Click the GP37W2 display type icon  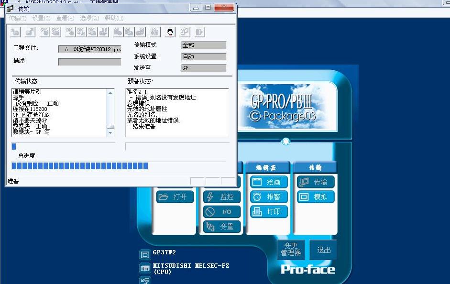tap(144, 255)
